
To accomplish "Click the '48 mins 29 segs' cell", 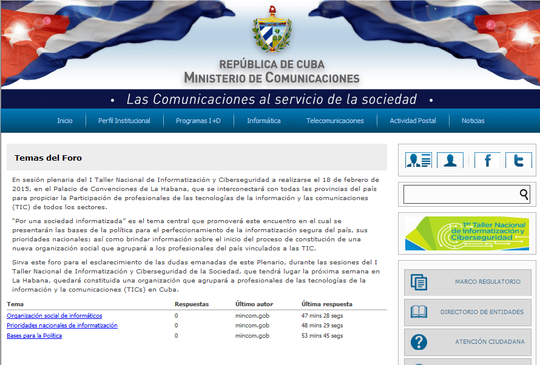I will (x=322, y=326).
